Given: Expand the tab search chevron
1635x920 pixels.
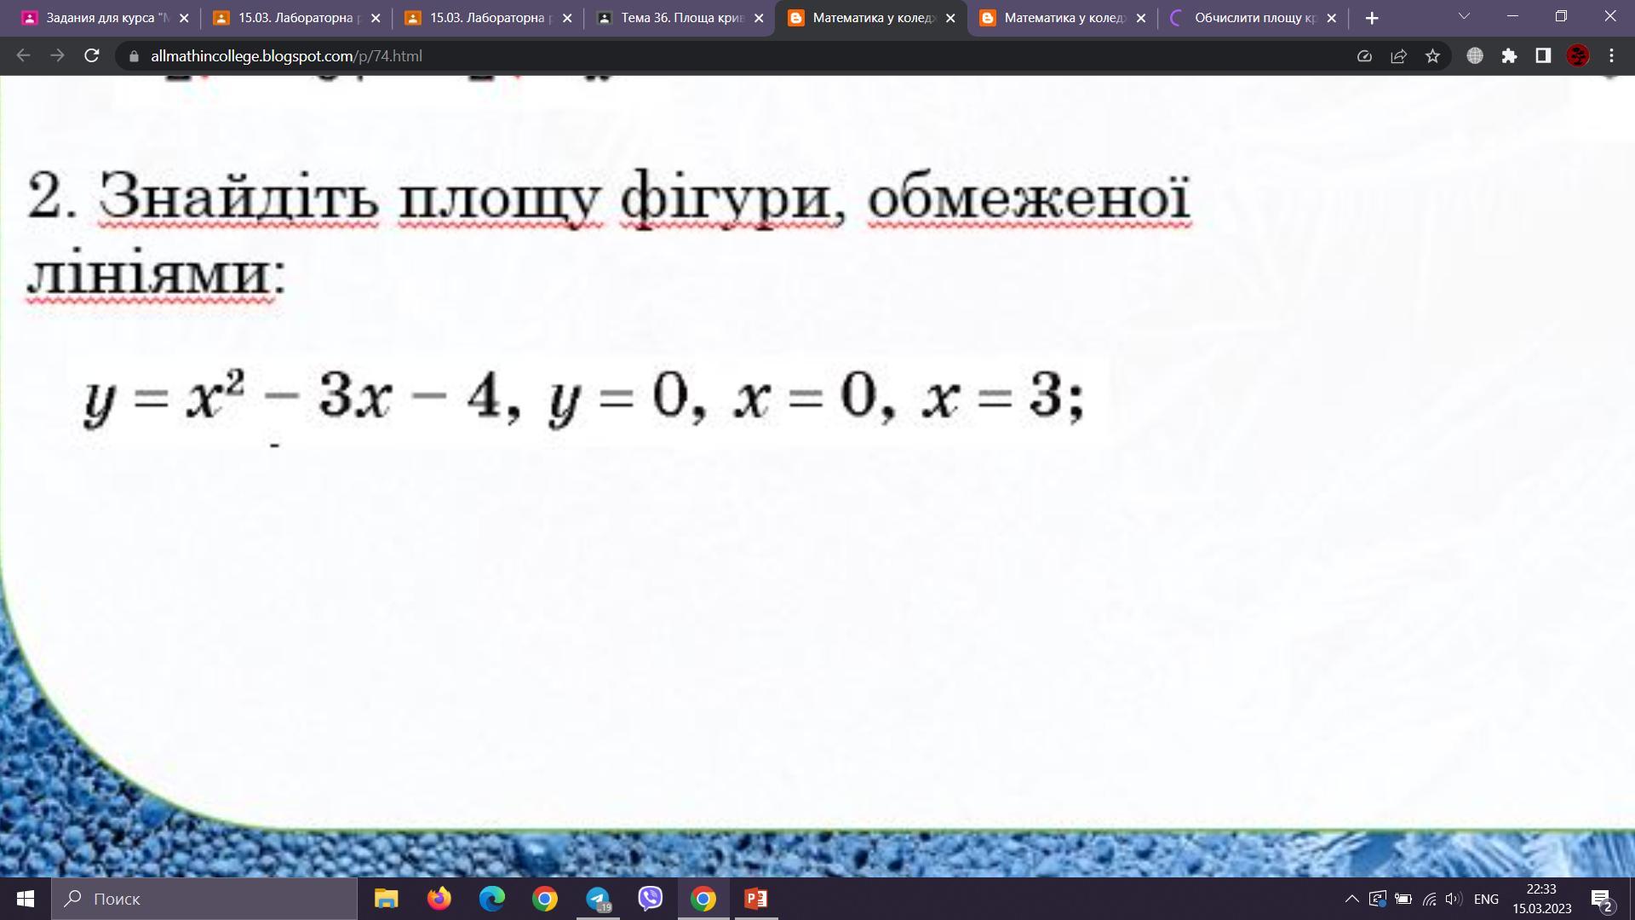Looking at the screenshot, I should click(1464, 17).
